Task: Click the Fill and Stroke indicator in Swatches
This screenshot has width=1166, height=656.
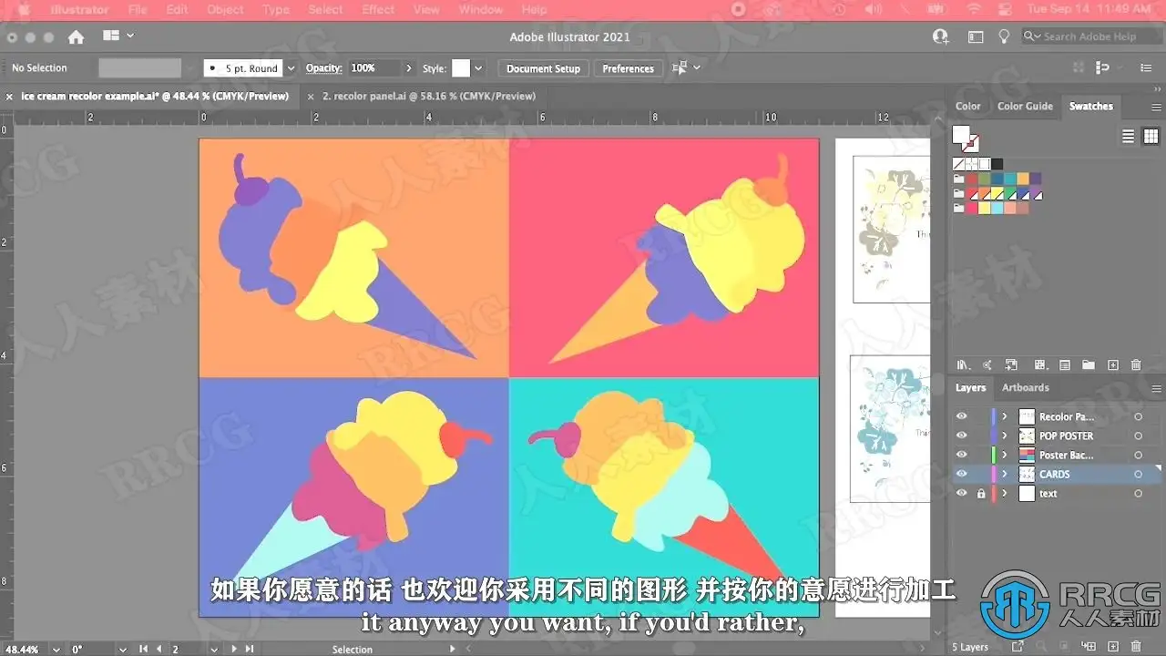Action: (965, 138)
